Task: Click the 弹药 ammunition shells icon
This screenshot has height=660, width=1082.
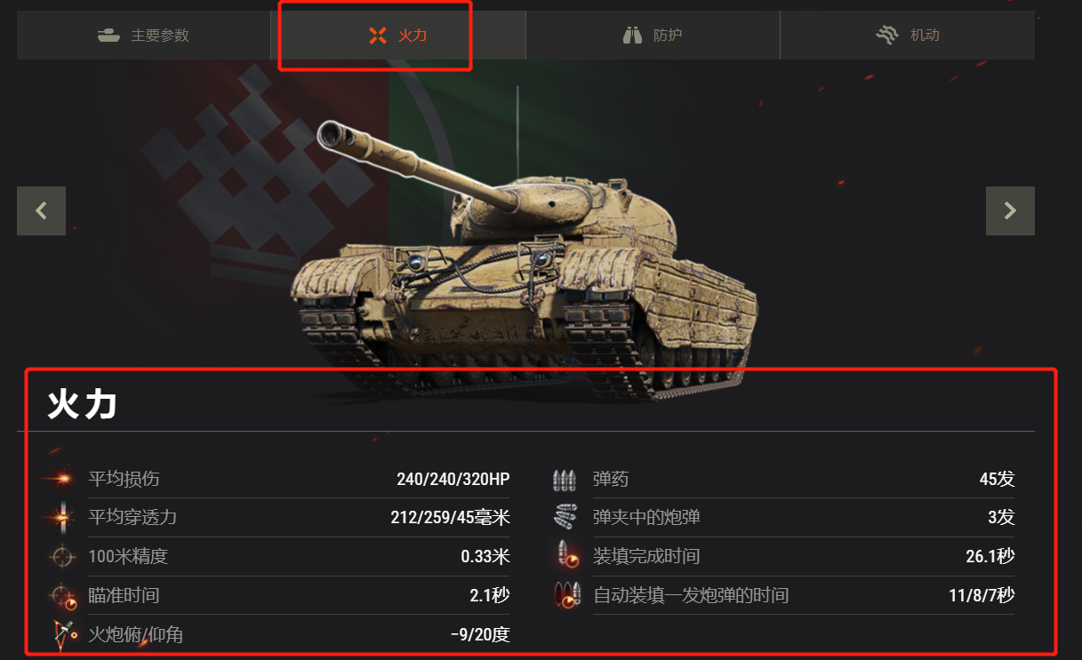Action: 565,480
